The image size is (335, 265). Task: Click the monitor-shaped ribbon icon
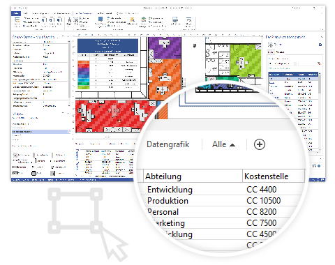click(175, 20)
